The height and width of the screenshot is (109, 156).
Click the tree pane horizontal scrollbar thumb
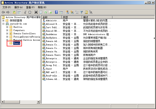[12, 102]
